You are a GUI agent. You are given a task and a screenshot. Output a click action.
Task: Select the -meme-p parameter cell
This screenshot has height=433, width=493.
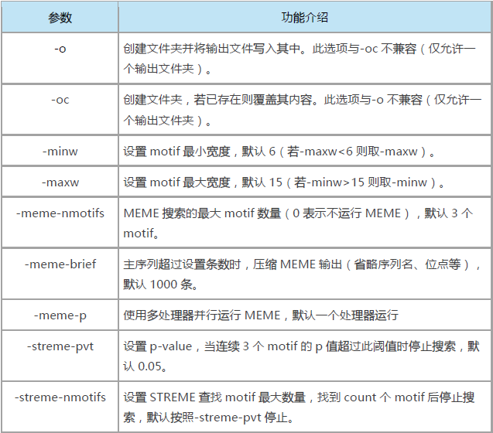60,315
